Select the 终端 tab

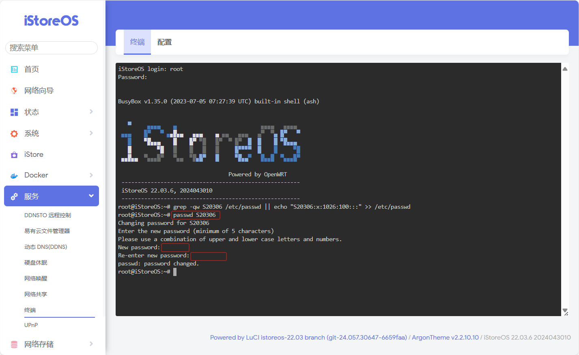[x=137, y=42]
